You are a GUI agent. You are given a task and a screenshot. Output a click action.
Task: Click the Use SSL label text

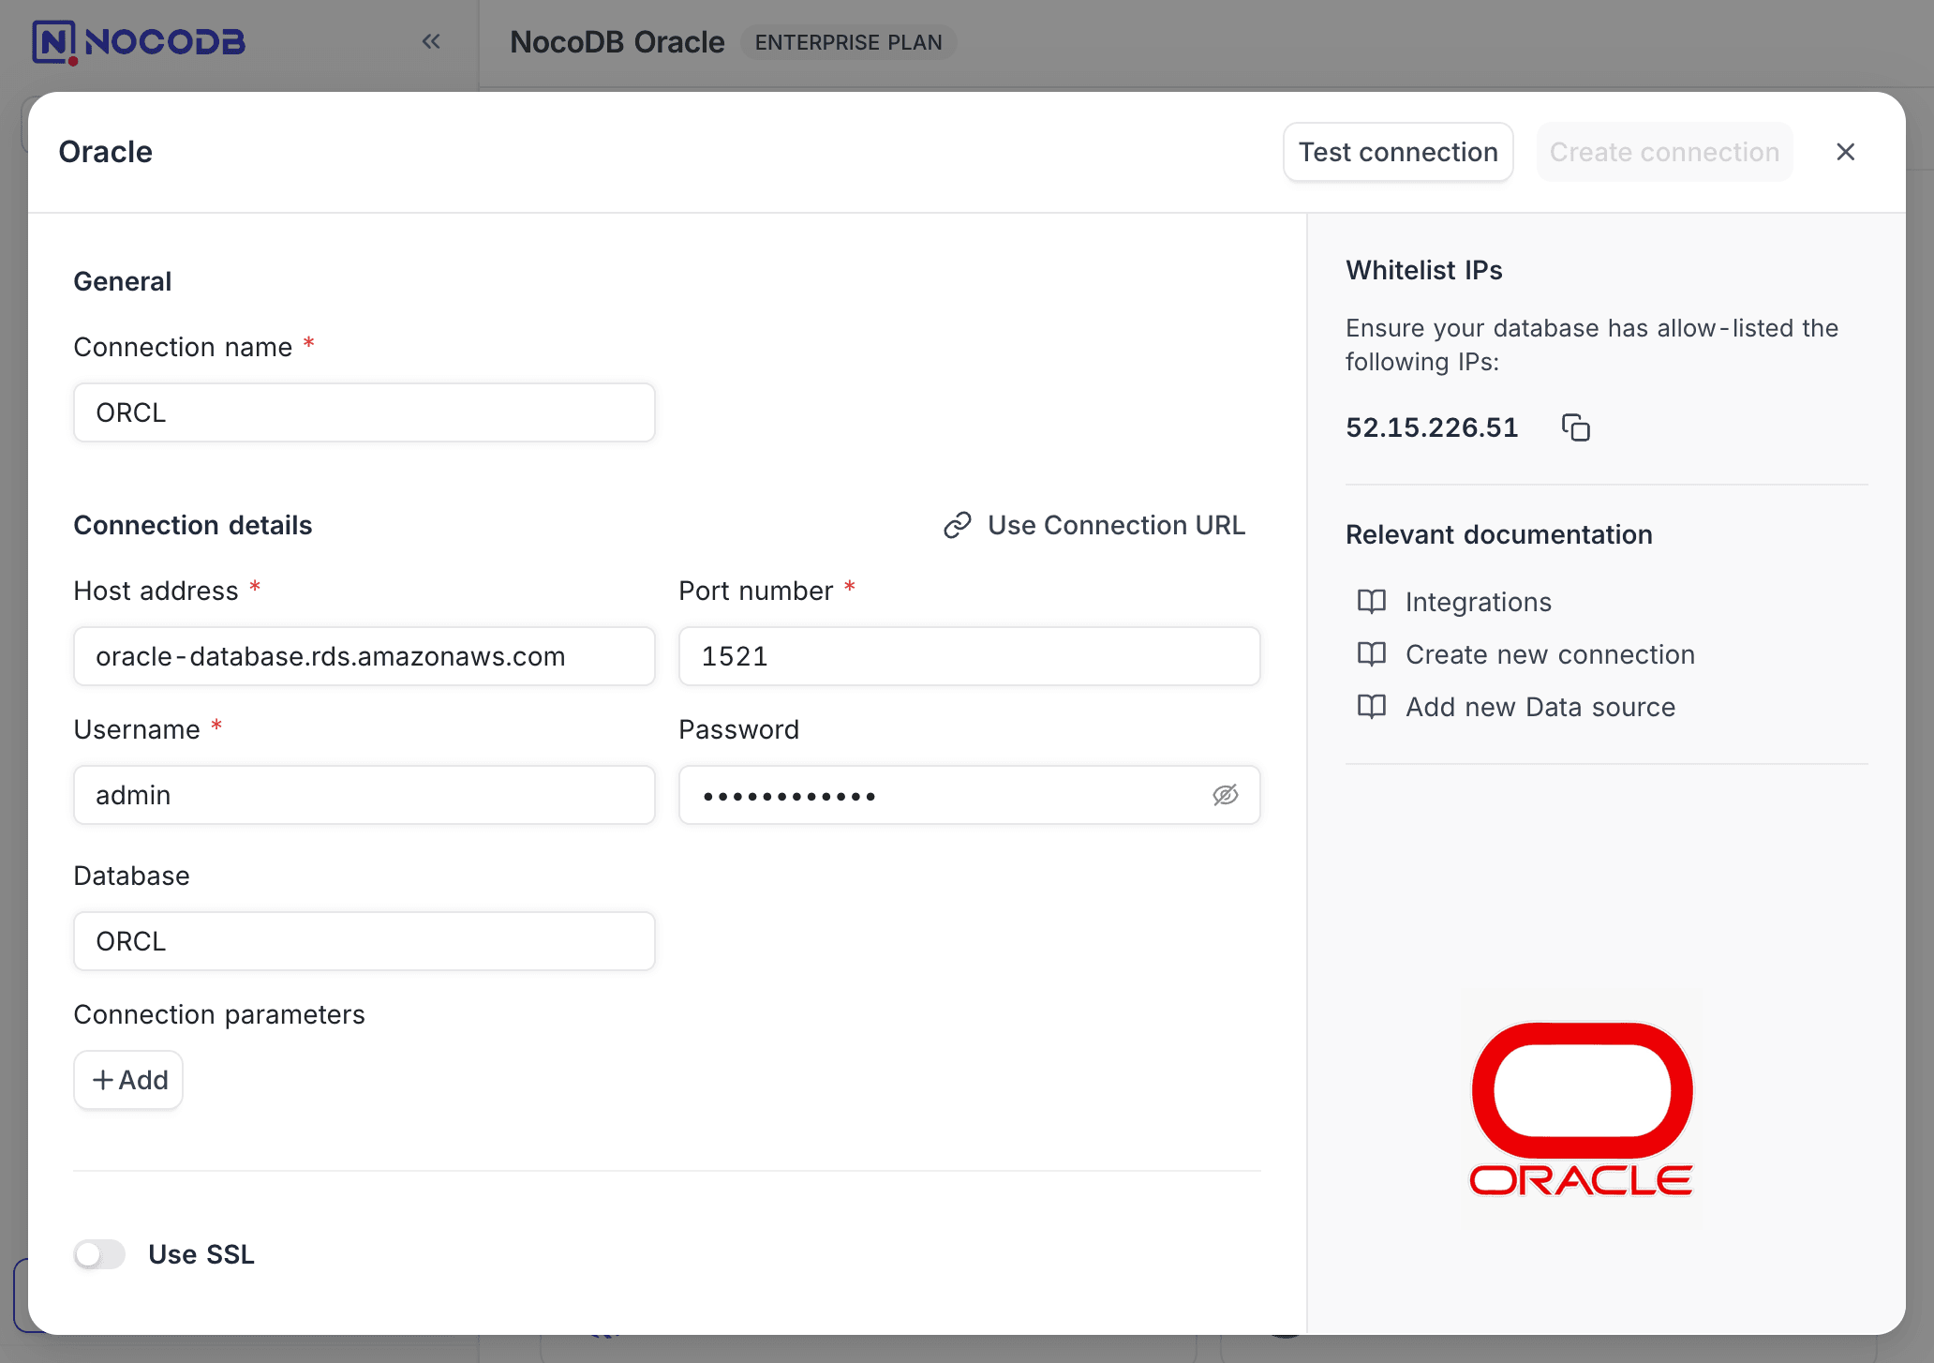coord(201,1254)
